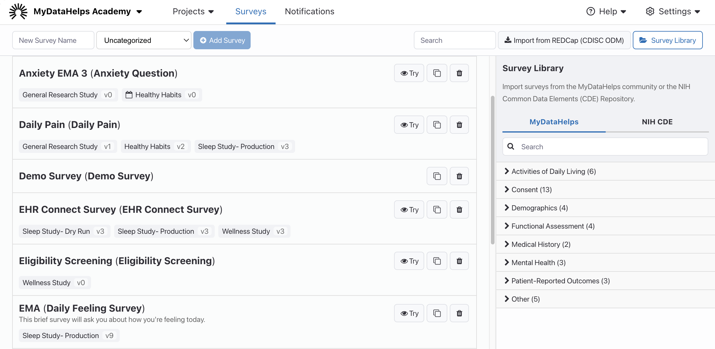Click the survey list vertical scrollbar
The image size is (715, 349).
(x=492, y=170)
